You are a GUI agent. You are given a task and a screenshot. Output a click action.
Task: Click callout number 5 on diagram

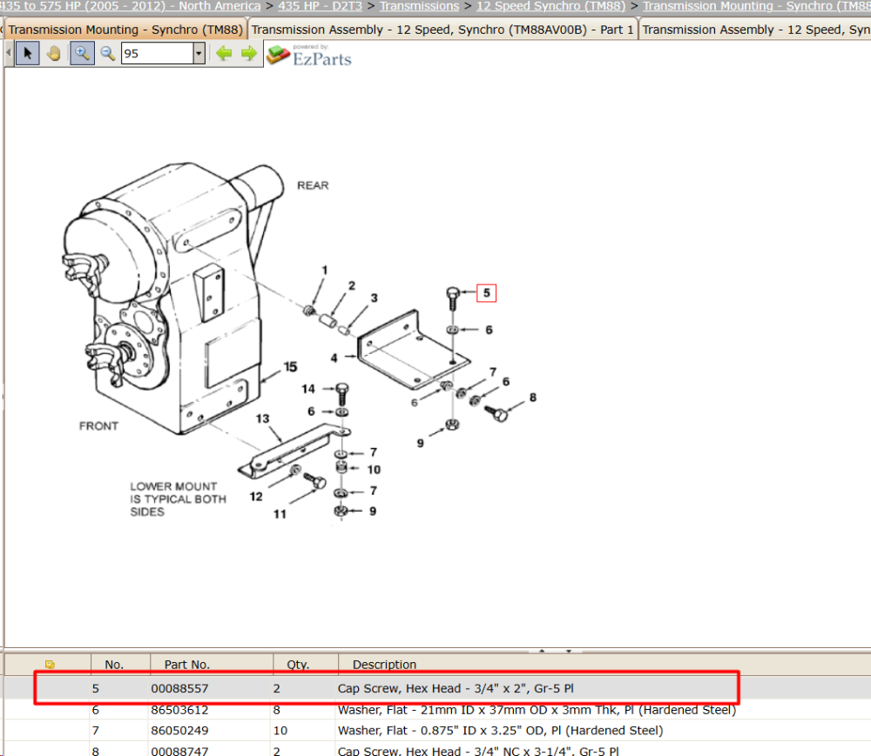tap(487, 293)
